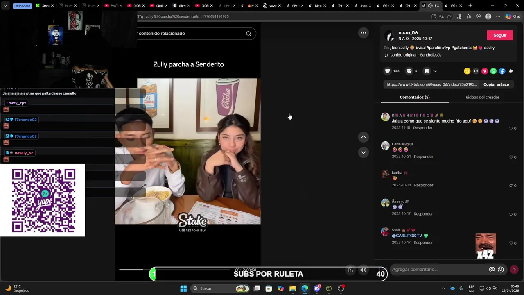Open the #viral hashtag
Image resolution: width=524 pixels, height=295 pixels.
click(x=420, y=48)
